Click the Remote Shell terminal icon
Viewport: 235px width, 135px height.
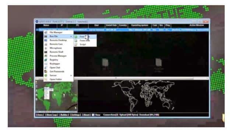[46, 52]
